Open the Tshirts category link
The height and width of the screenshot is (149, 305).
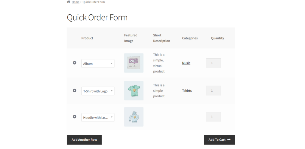[x=187, y=91]
